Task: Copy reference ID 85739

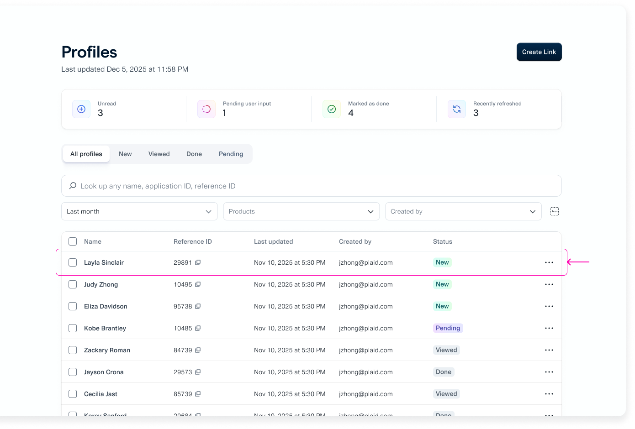Action: pyautogui.click(x=198, y=394)
